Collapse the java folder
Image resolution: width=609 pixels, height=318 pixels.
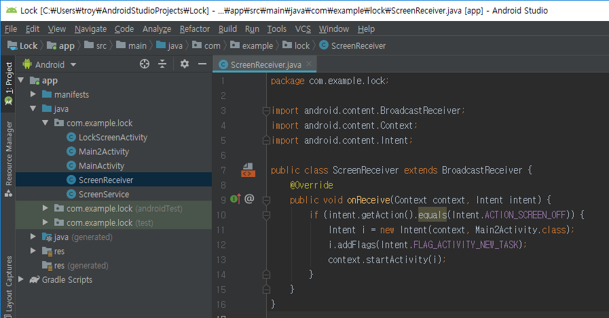click(33, 108)
